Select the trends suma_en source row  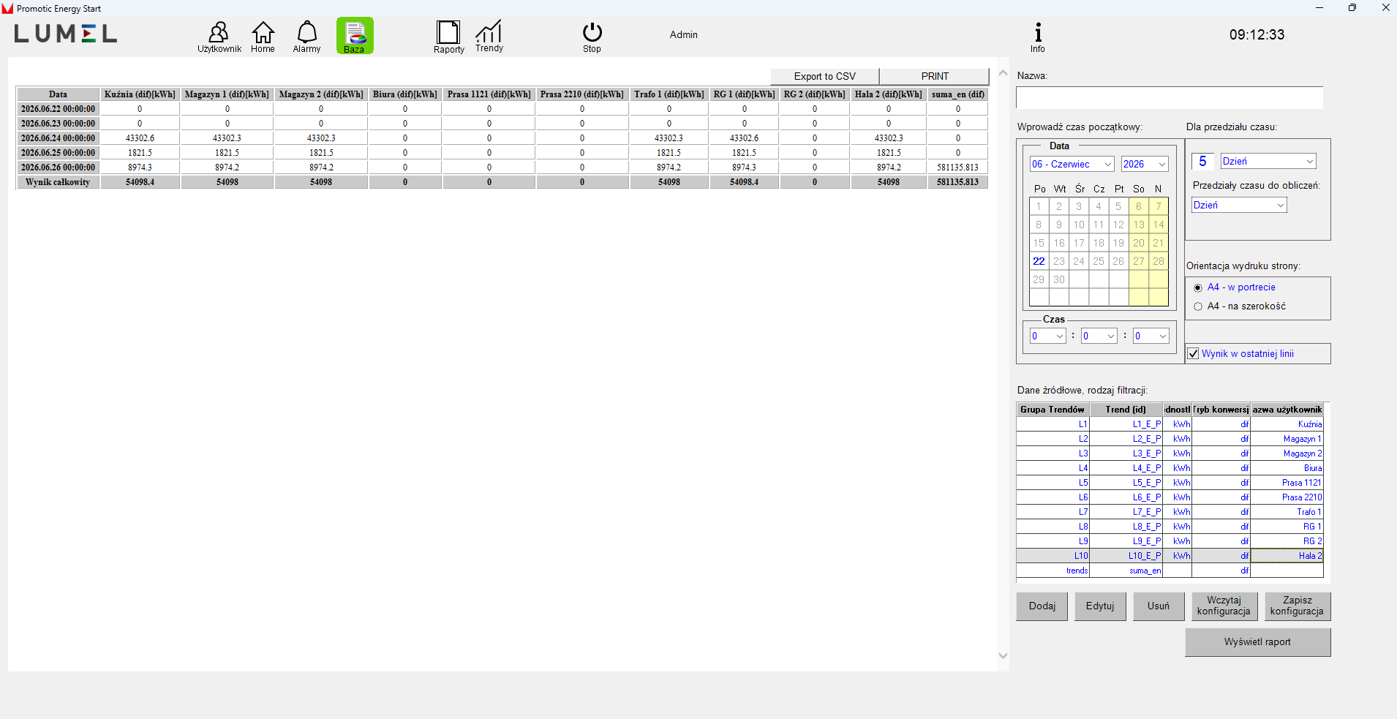tap(1170, 571)
